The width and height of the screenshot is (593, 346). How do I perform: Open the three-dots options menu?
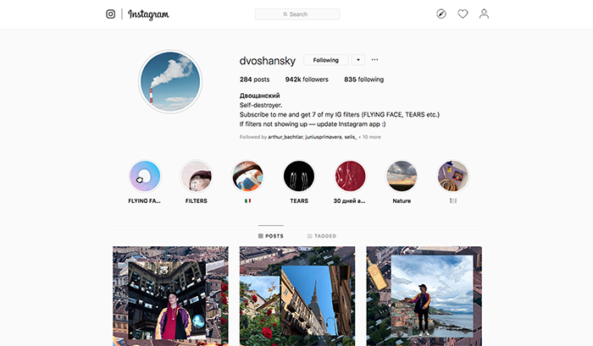pos(374,60)
